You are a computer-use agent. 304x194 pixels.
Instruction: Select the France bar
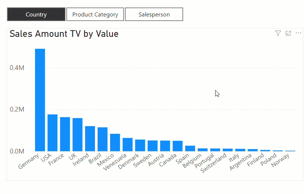[65, 134]
